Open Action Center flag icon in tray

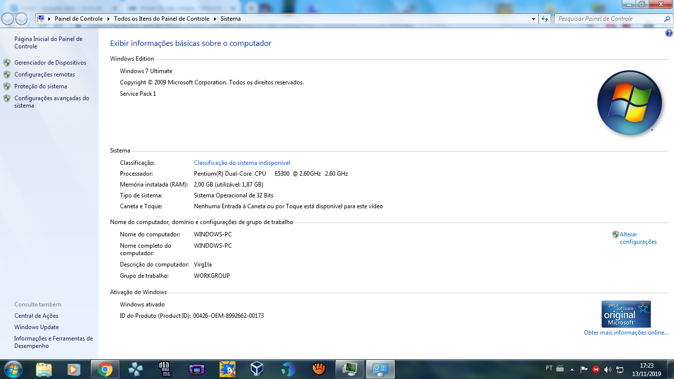(584, 369)
